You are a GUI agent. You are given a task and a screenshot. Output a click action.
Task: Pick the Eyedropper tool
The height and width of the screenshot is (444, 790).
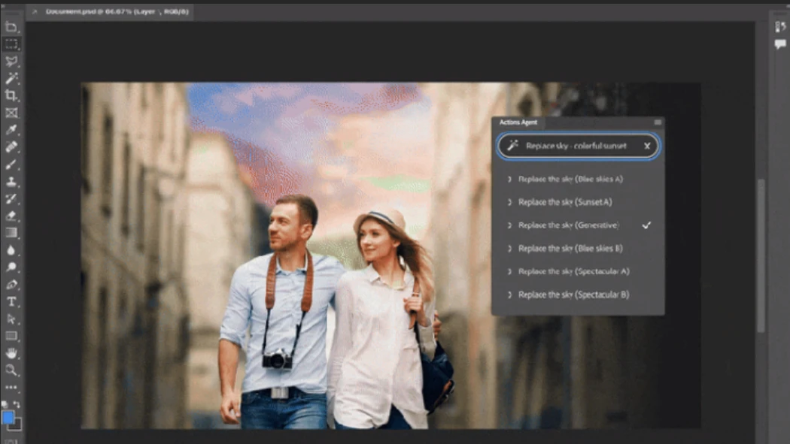tap(11, 130)
